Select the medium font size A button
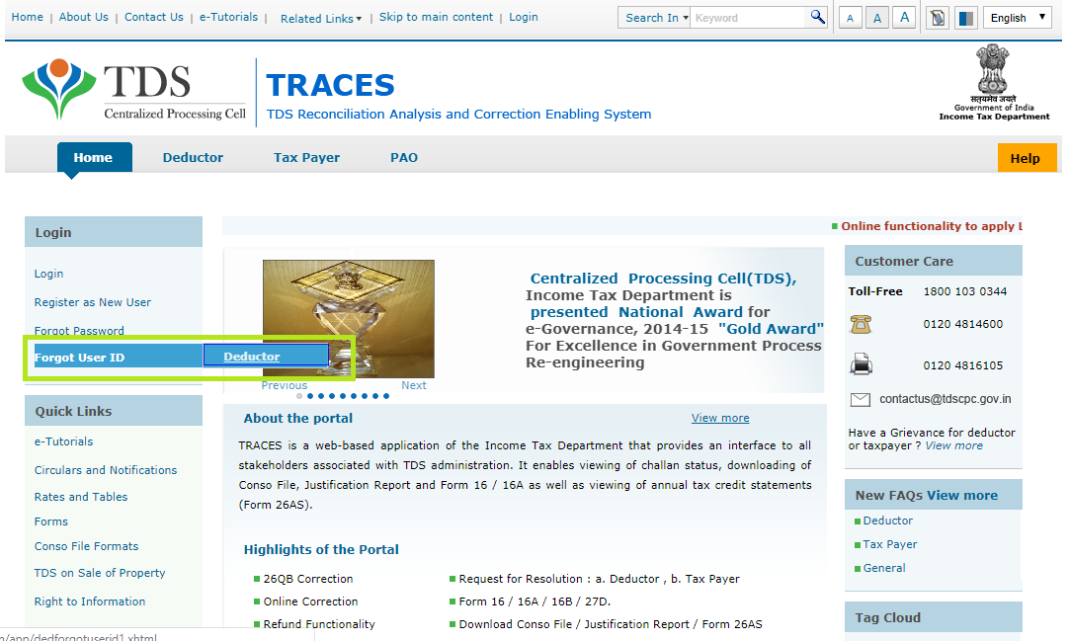1070x641 pixels. (877, 18)
